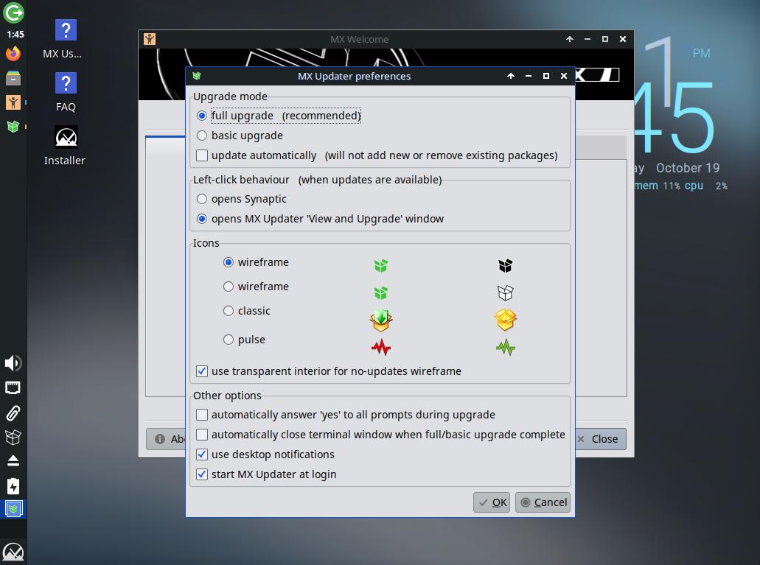This screenshot has height=565, width=760.
Task: Click the red pulse updates icon
Action: (x=381, y=348)
